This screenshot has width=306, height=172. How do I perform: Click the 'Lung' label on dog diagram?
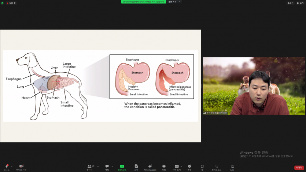pyautogui.click(x=20, y=87)
